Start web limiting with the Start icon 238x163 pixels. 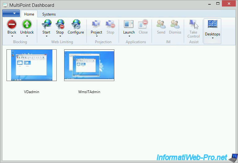tap(46, 25)
